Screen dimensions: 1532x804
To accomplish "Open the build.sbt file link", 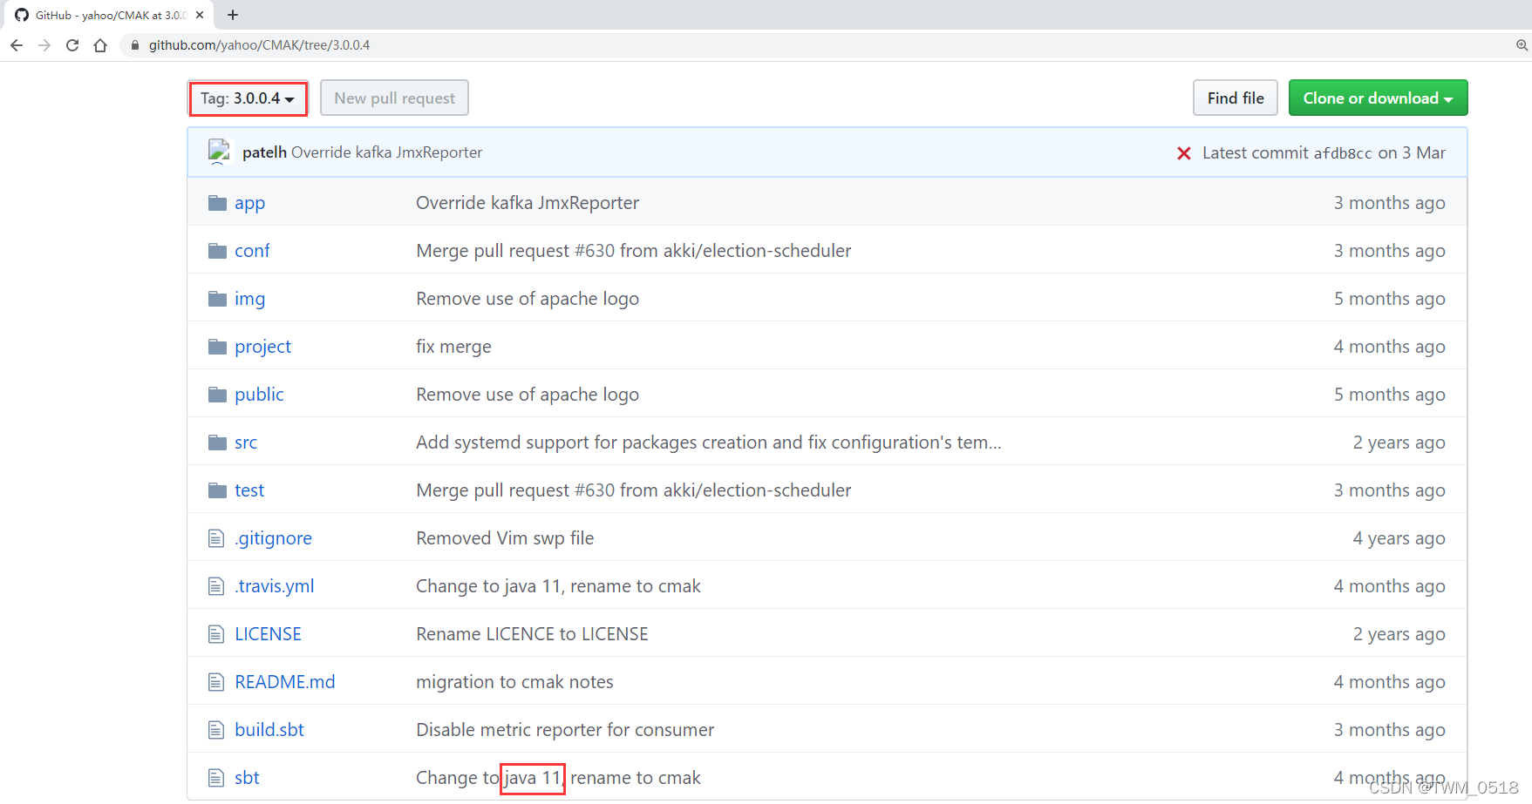I will point(269,730).
